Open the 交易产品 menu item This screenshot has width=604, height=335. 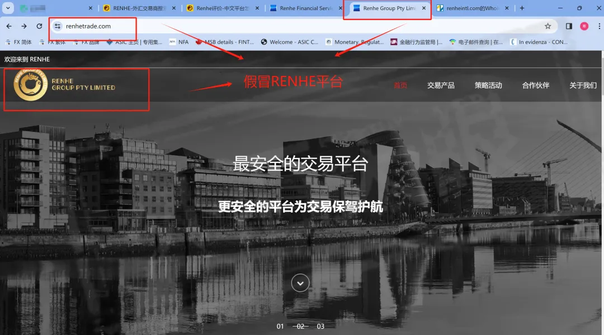point(441,85)
